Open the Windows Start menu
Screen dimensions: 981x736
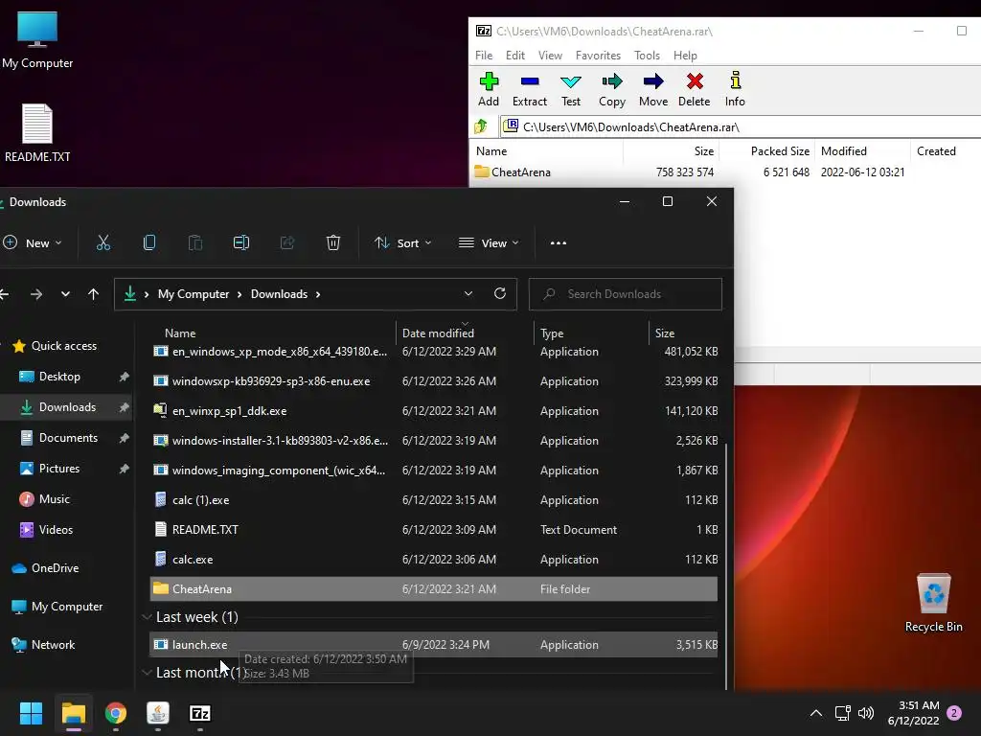31,713
